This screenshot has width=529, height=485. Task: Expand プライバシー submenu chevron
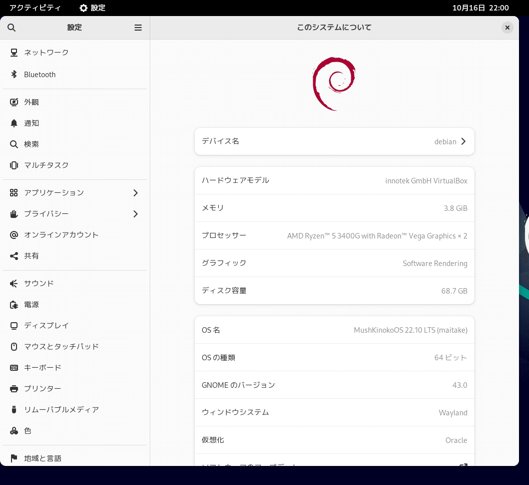[136, 214]
